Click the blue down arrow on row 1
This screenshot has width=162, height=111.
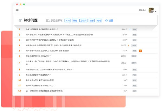pyautogui.click(x=130, y=29)
